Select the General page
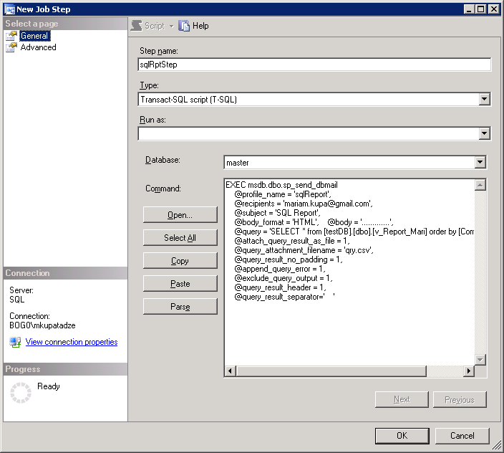Image resolution: width=504 pixels, height=453 pixels. pyautogui.click(x=34, y=36)
